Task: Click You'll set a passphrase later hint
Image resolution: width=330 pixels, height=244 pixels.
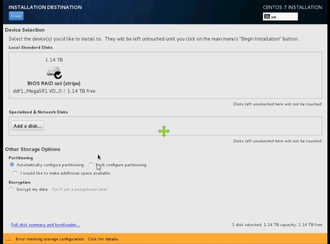Action: pyautogui.click(x=80, y=189)
